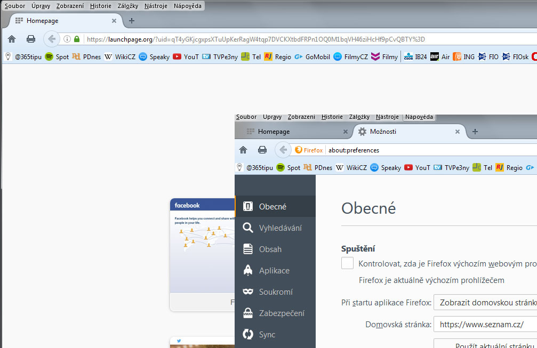Screen dimensions: 537x348
Task: Open @365tipu bookmark in preferences window
Action: tap(255, 168)
